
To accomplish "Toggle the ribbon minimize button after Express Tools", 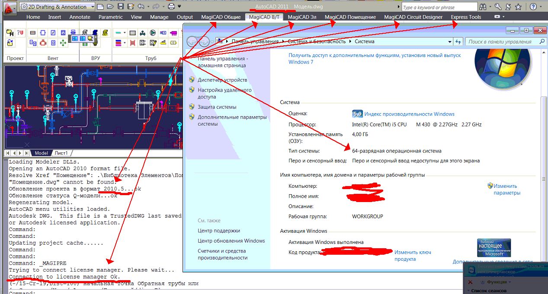I will click(x=498, y=16).
